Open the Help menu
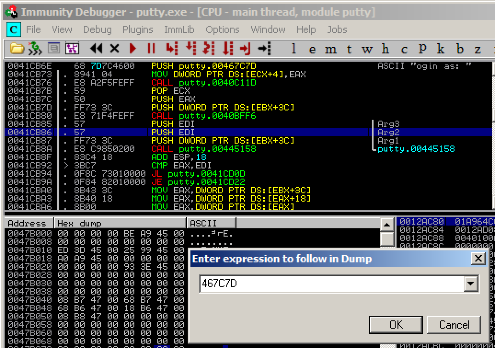This screenshot has width=495, height=348. [x=306, y=29]
